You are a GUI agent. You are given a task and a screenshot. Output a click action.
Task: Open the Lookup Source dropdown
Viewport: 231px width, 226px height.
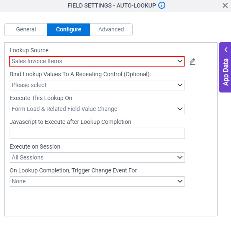(x=97, y=61)
